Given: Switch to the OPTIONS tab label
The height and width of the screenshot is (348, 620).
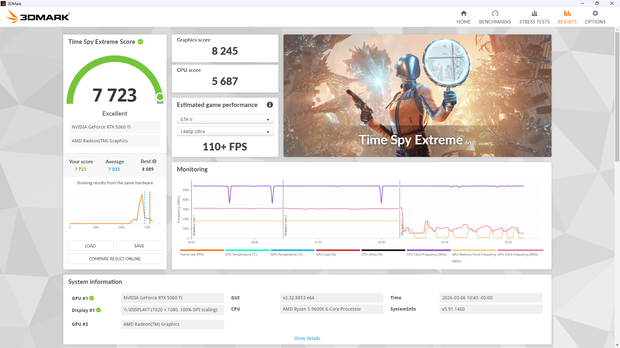Looking at the screenshot, I should click(595, 22).
